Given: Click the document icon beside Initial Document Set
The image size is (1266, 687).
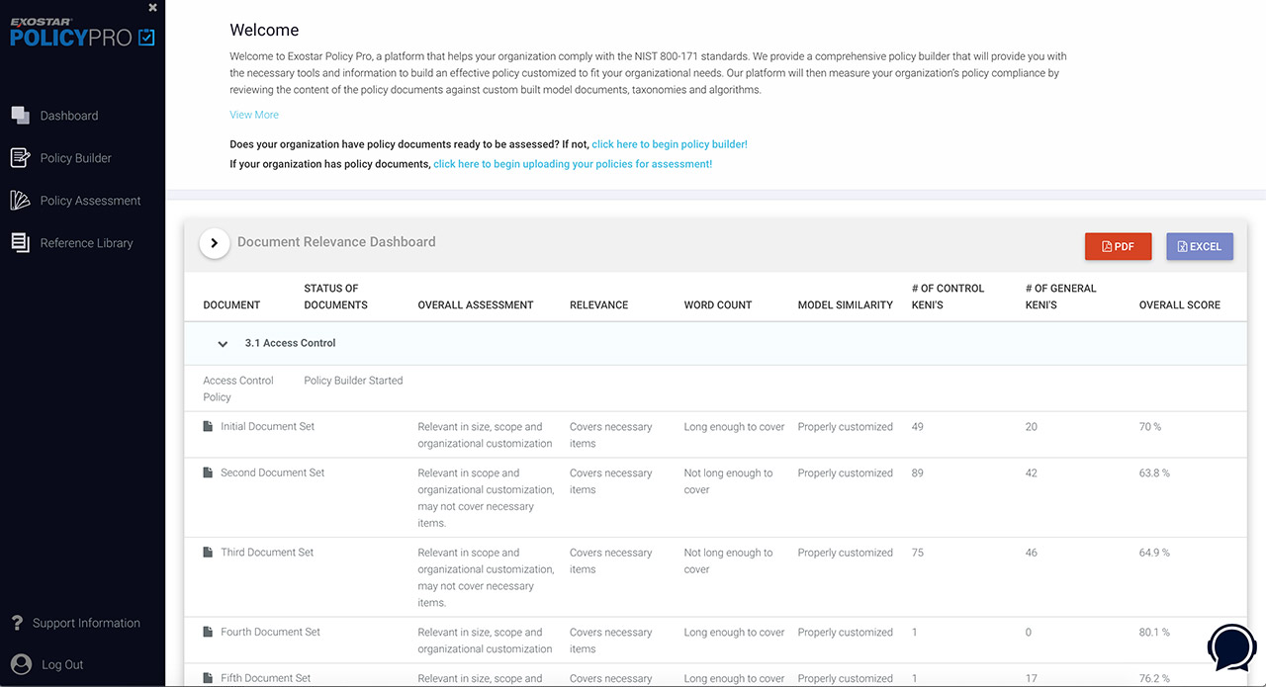Looking at the screenshot, I should pyautogui.click(x=208, y=425).
